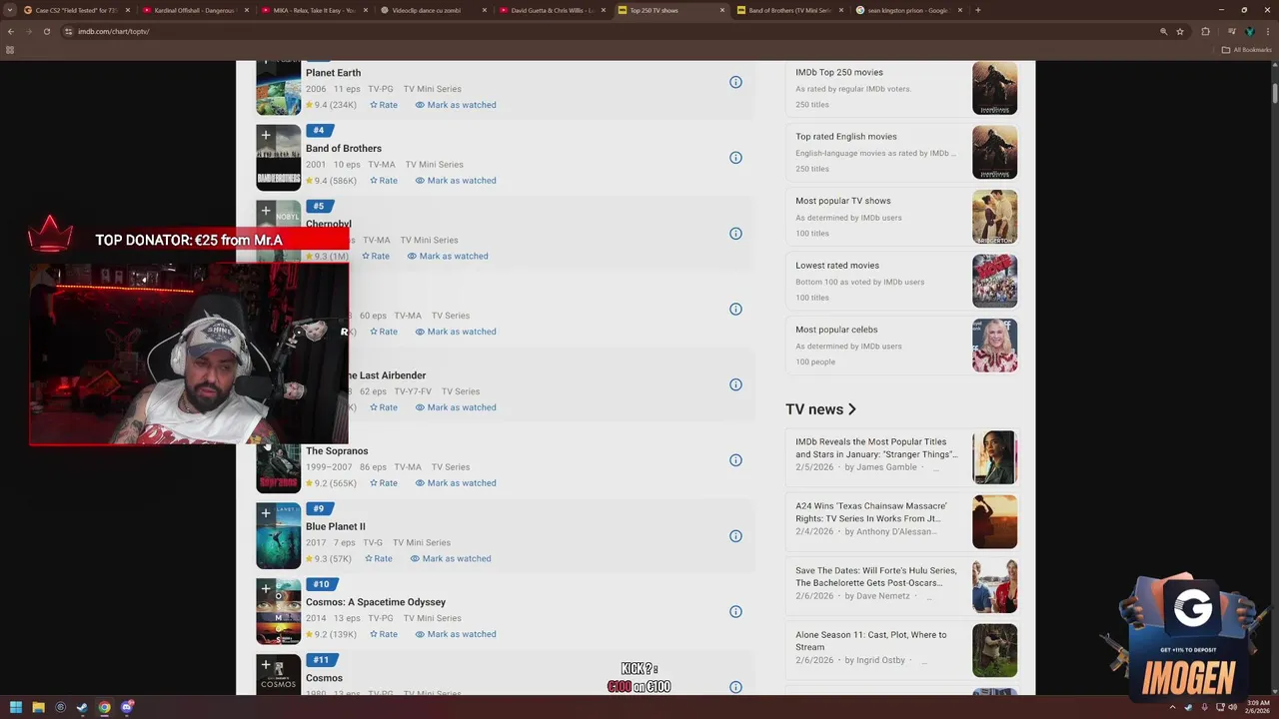The height and width of the screenshot is (719, 1279).
Task: Open Stranger Things popular titles news article
Action: [x=876, y=448]
